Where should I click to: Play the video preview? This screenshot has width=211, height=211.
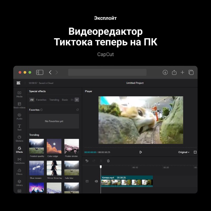[x=141, y=152]
